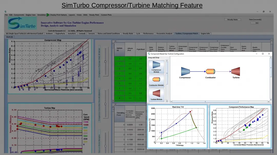Open the File menu
Image resolution: width=277 pixels, height=155 pixels.
tap(6, 15)
